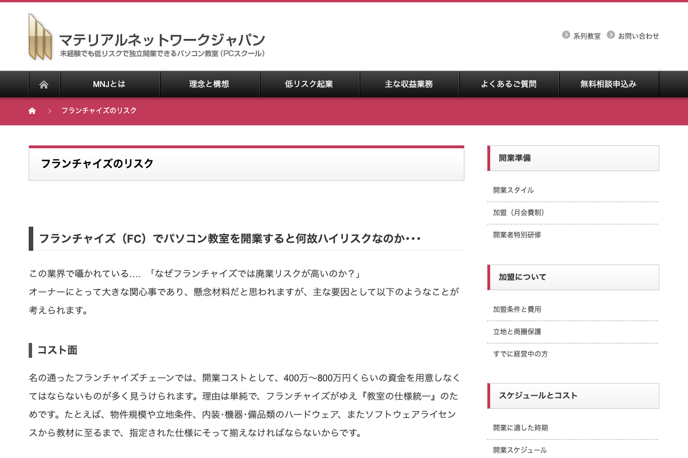Open the MNJとは menu item
Image resolution: width=688 pixels, height=458 pixels.
click(x=110, y=84)
